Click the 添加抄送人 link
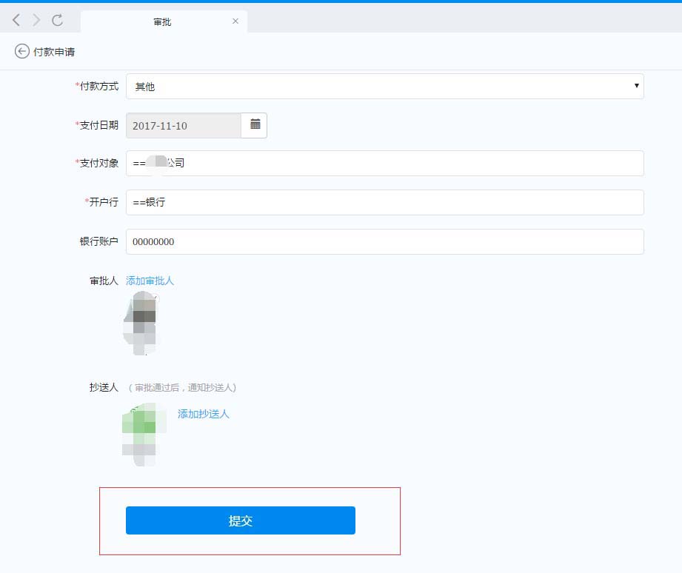 pyautogui.click(x=203, y=414)
